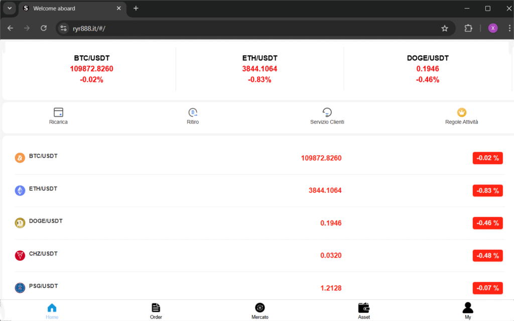Open the My profile tab
The height and width of the screenshot is (321, 514).
[x=467, y=308]
